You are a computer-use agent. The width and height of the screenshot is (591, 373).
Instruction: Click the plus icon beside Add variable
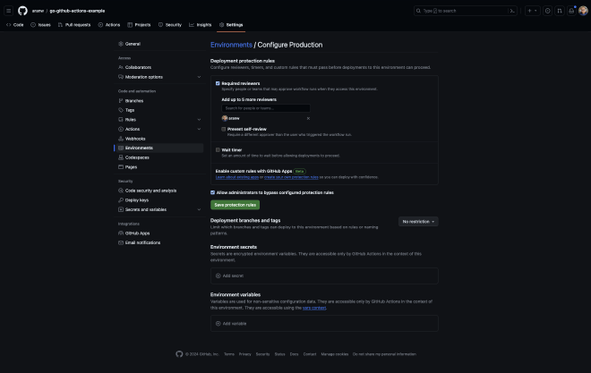[218, 324]
